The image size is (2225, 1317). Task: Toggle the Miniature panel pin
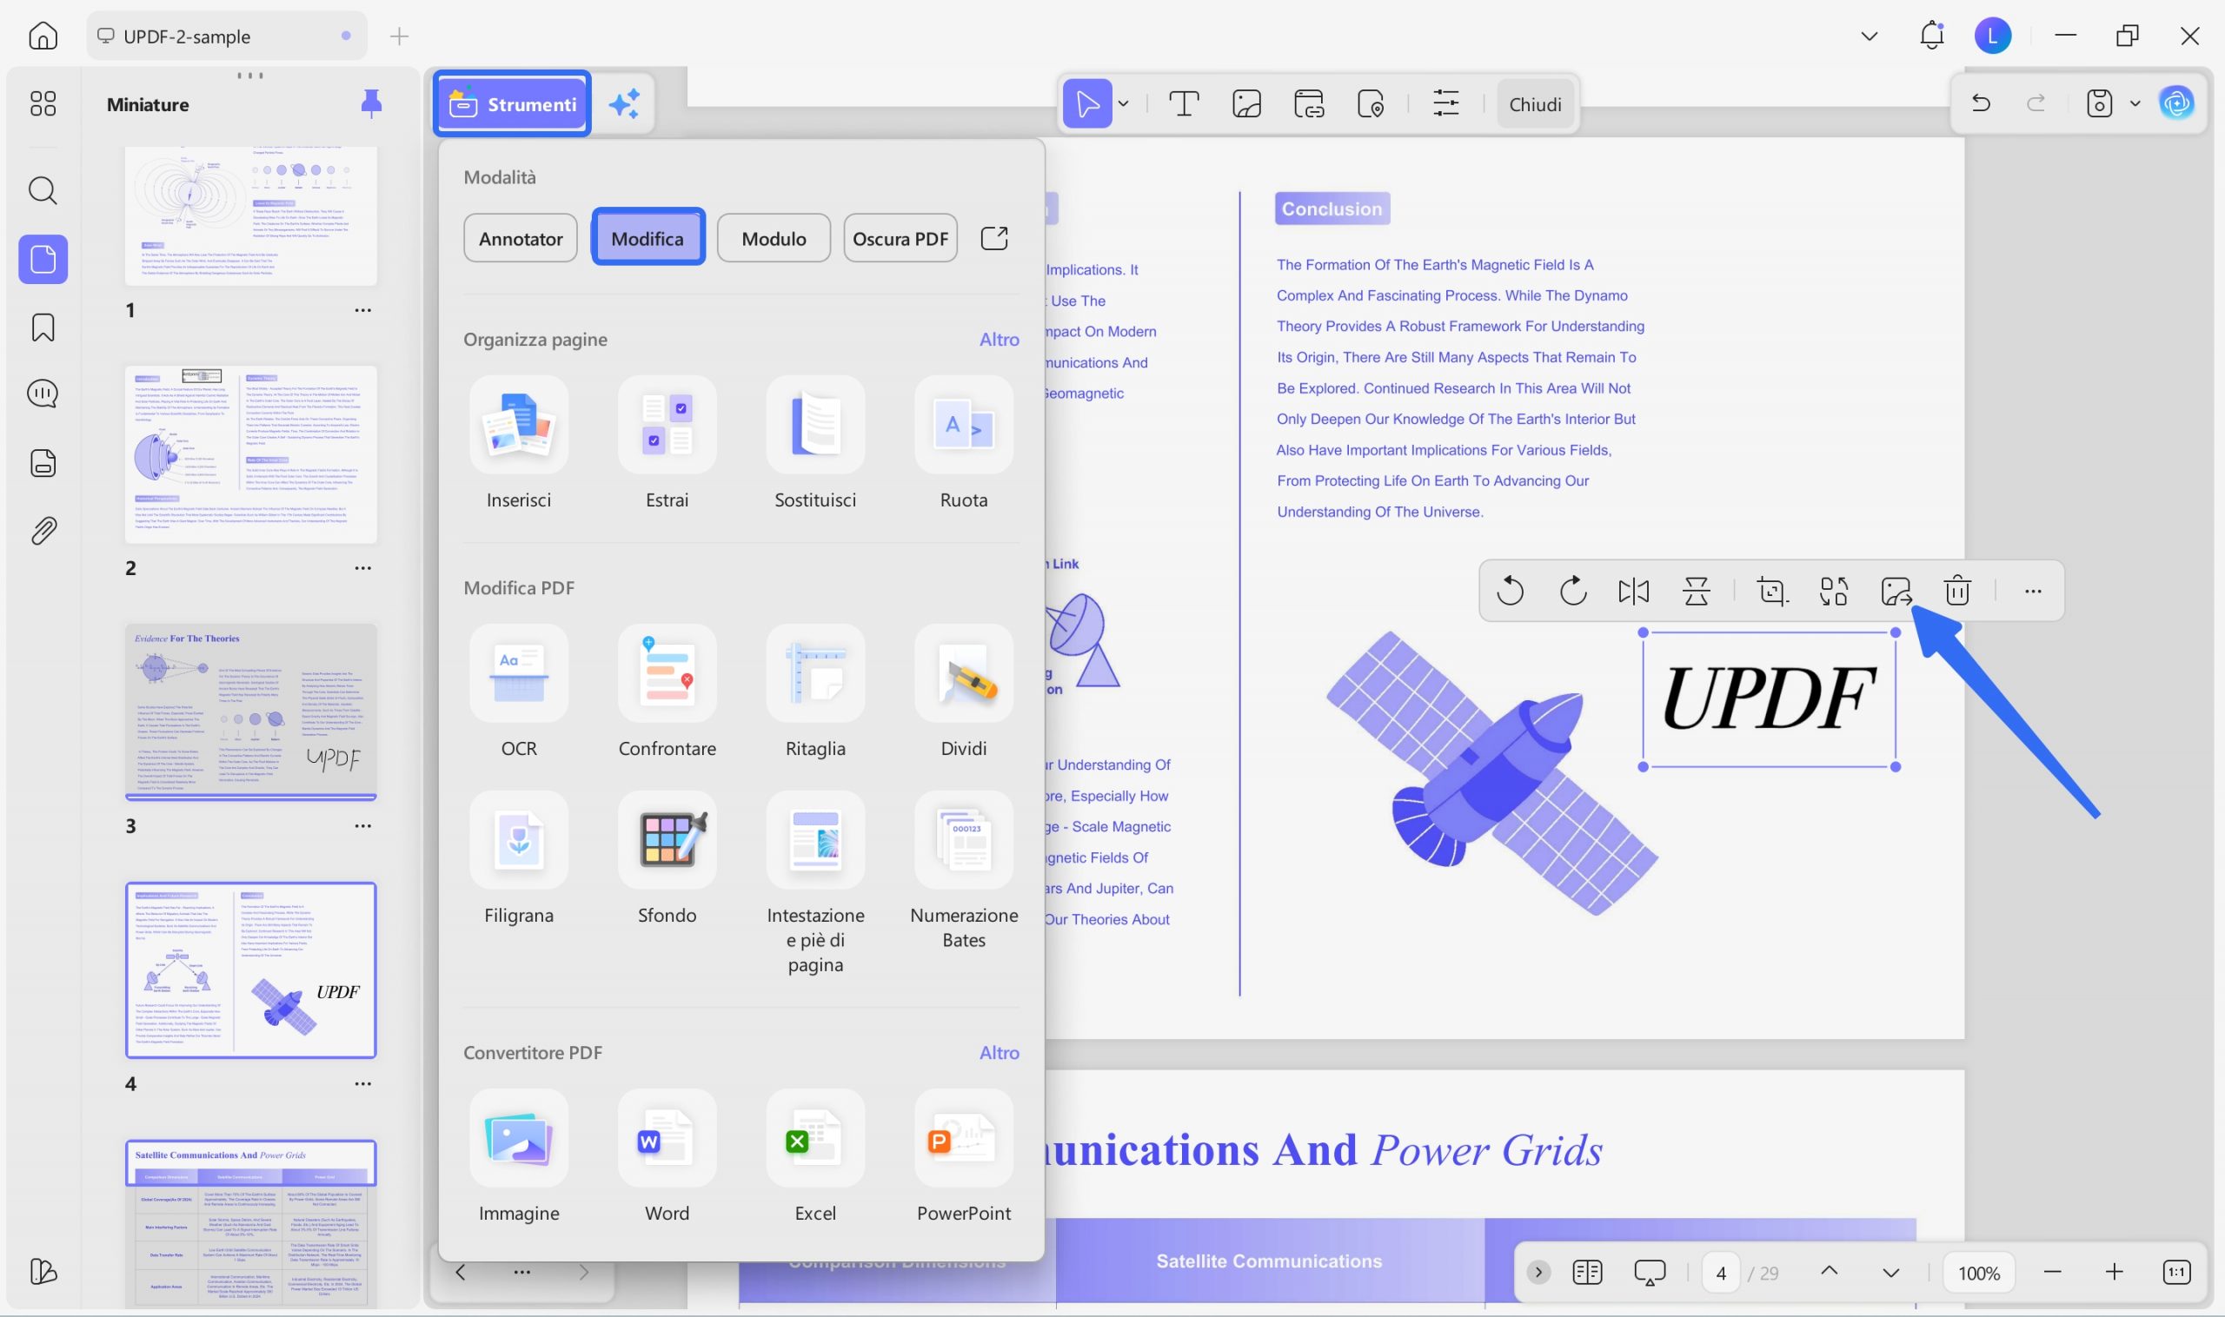[371, 104]
